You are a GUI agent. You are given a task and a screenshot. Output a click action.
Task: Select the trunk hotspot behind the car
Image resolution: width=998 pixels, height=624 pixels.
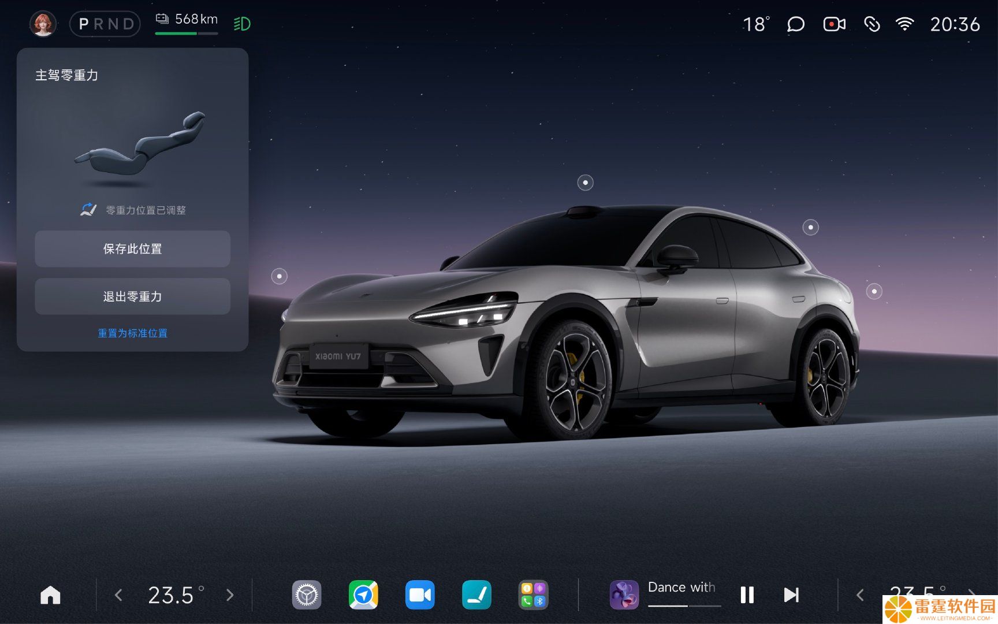pos(874,291)
